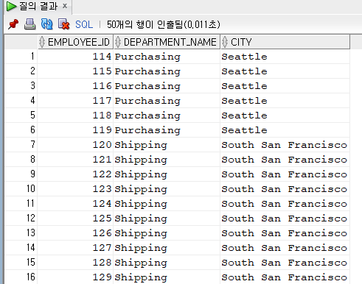Select employee ID cell 123
Image resolution: width=362 pixels, height=284 pixels.
pos(75,189)
